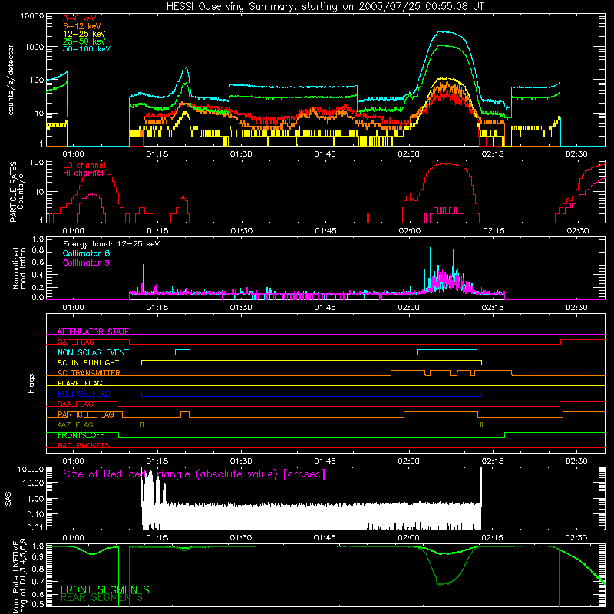Click the NON_SOLAR_EVENT flag label
Image resolution: width=614 pixels, height=614 pixels.
pyautogui.click(x=93, y=352)
